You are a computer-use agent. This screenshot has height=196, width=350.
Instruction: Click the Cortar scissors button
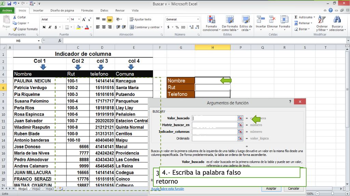[19, 17]
